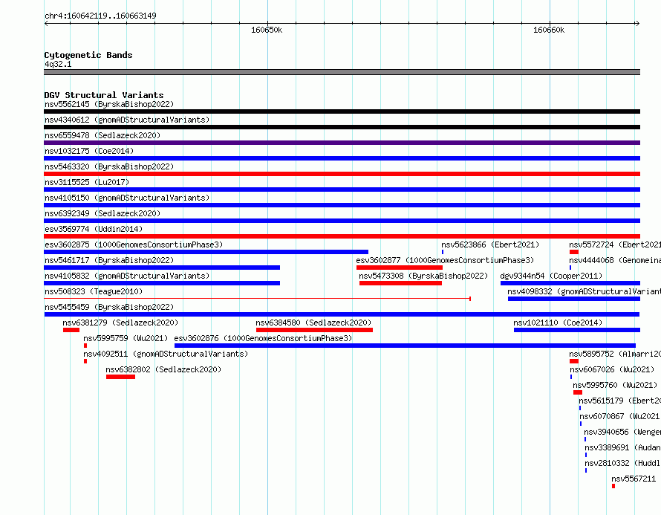Select nsv3115525 (Lu2017) label
This screenshot has width=661, height=515.
coord(87,182)
